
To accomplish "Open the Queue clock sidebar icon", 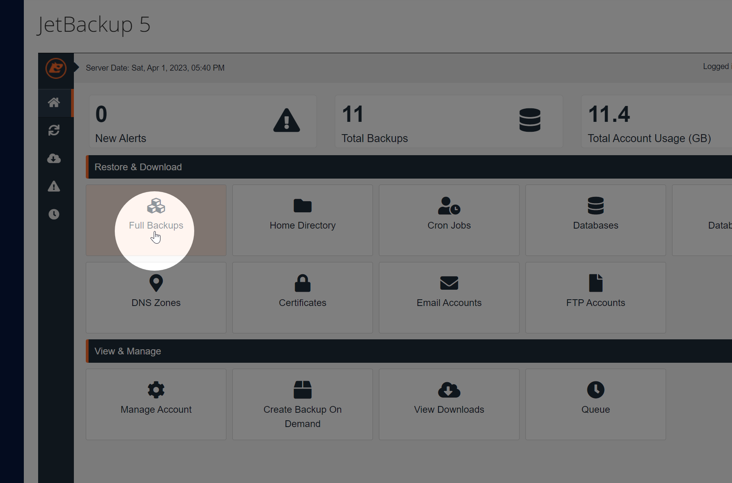I will pyautogui.click(x=54, y=214).
